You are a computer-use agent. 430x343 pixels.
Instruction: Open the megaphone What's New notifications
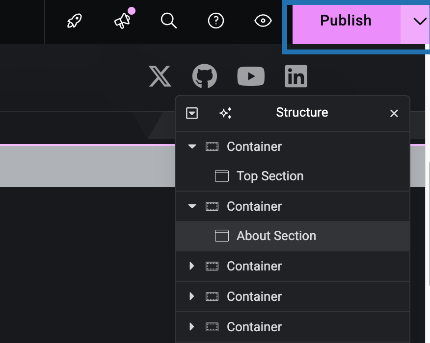122,21
